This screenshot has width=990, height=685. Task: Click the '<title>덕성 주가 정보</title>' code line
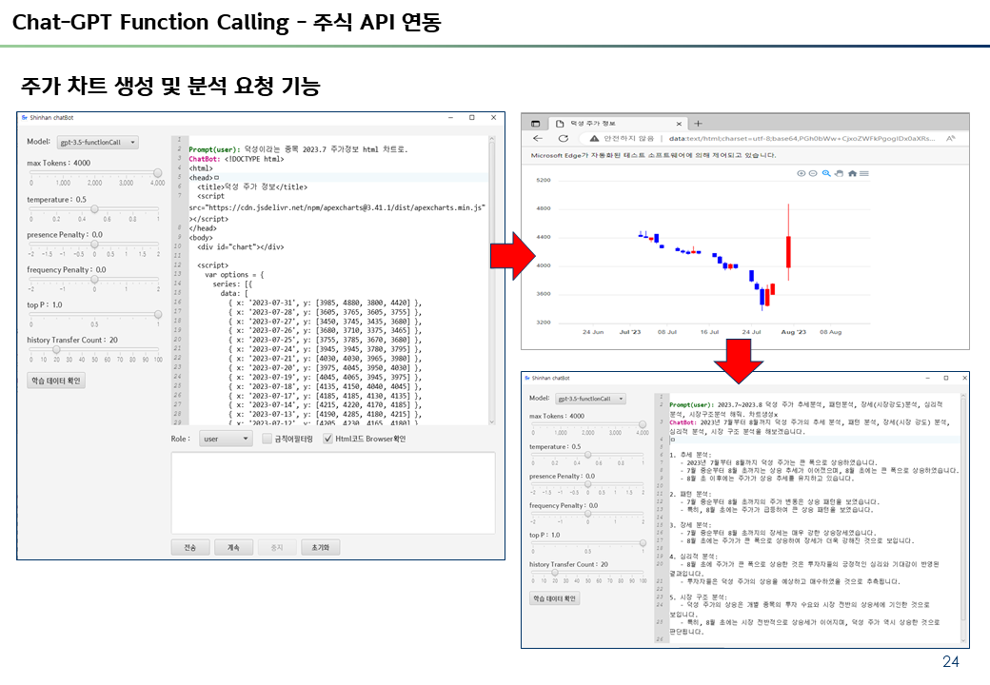tap(252, 186)
